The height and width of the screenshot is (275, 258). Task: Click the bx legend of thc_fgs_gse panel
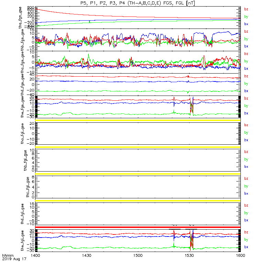point(246,68)
